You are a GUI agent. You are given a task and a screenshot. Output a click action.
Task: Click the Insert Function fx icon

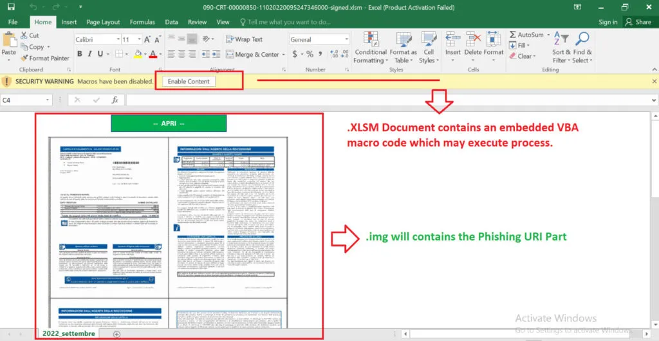(115, 100)
